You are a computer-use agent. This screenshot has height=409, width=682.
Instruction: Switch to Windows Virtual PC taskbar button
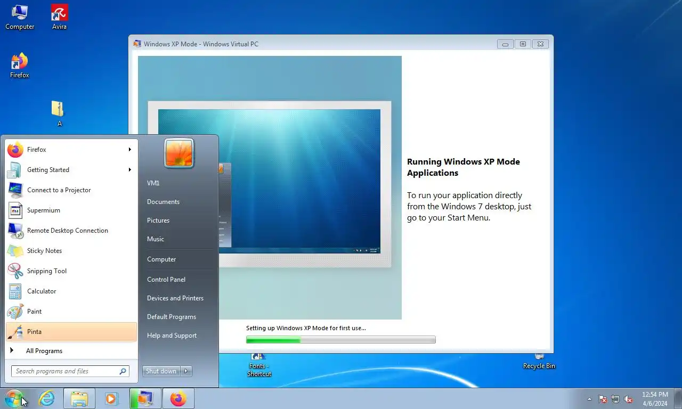(145, 398)
